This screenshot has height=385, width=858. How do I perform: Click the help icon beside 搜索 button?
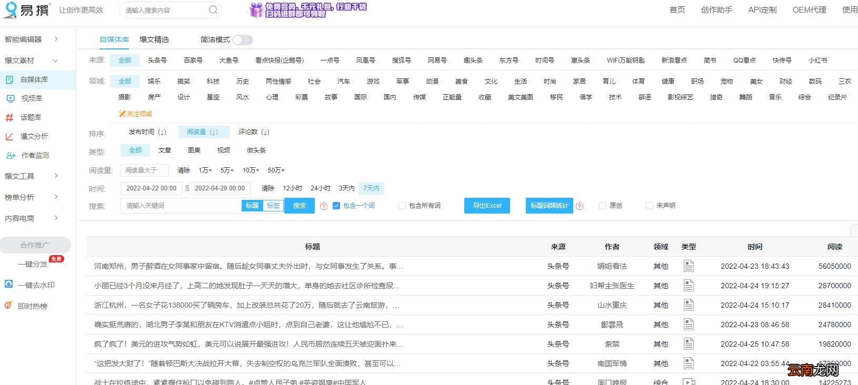[x=324, y=206]
